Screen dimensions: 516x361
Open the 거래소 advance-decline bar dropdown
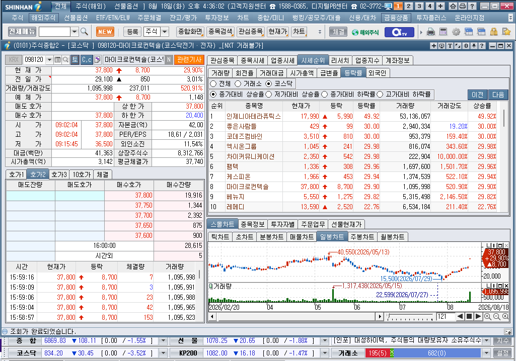pos(487,353)
